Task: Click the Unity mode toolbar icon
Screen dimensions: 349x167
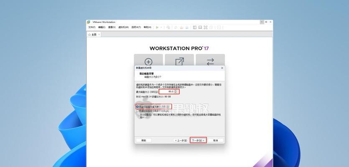Action: click(211, 28)
